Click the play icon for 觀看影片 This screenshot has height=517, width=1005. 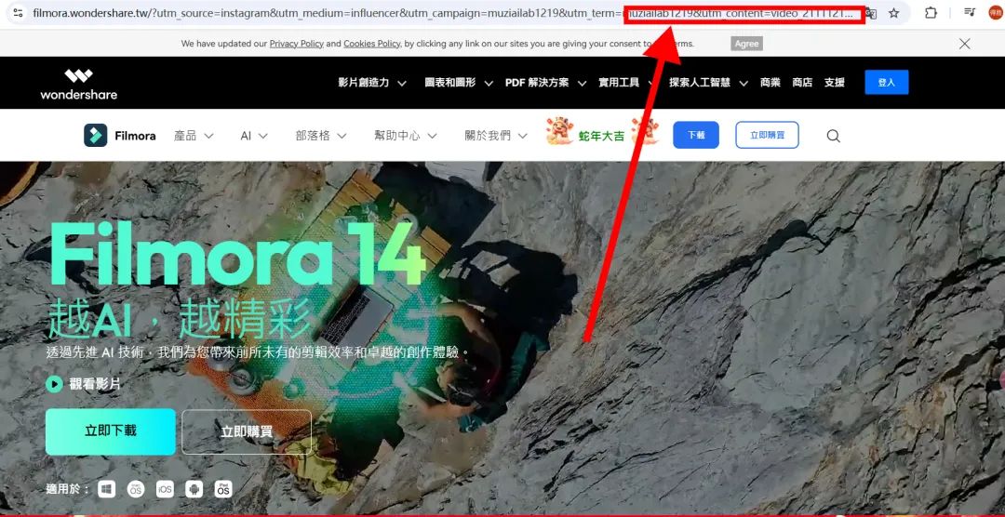pos(54,384)
